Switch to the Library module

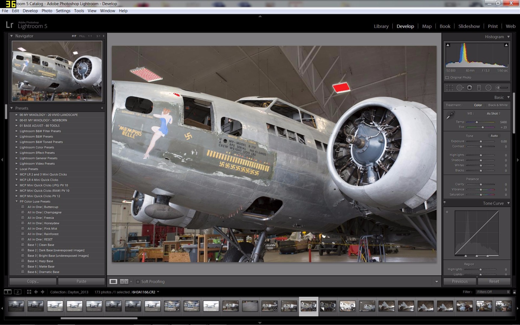381,26
